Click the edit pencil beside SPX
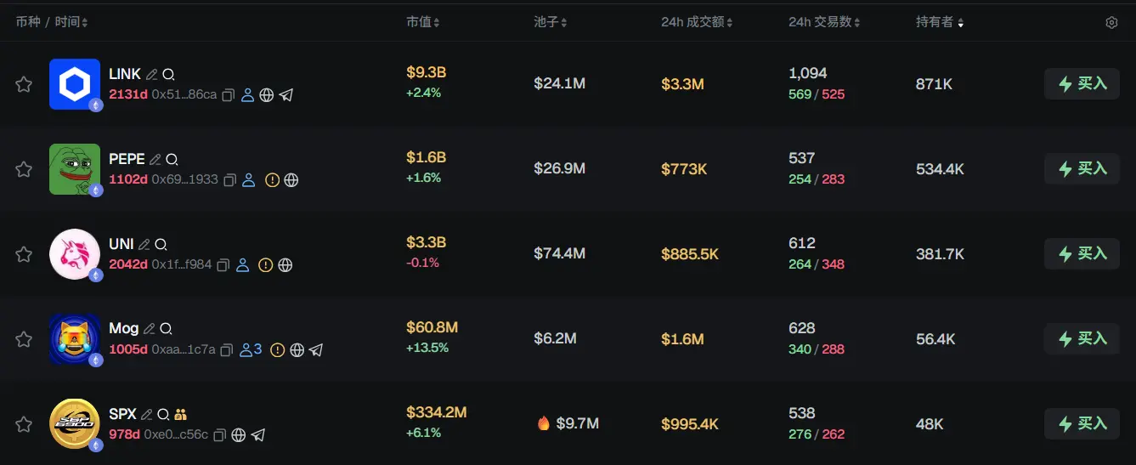Viewport: 1136px width, 465px height. click(147, 414)
